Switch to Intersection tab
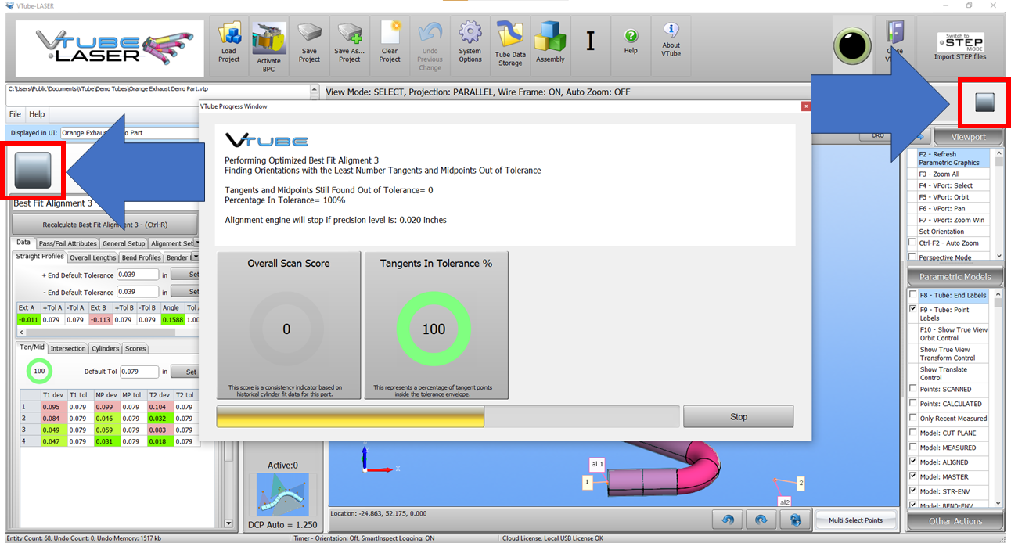 coord(68,349)
